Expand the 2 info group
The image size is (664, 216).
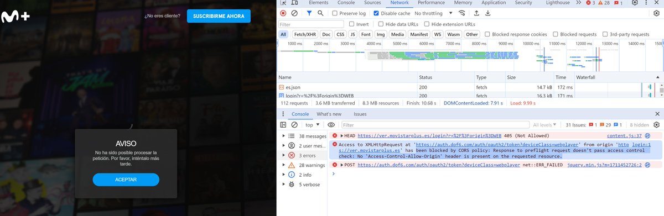(284, 175)
